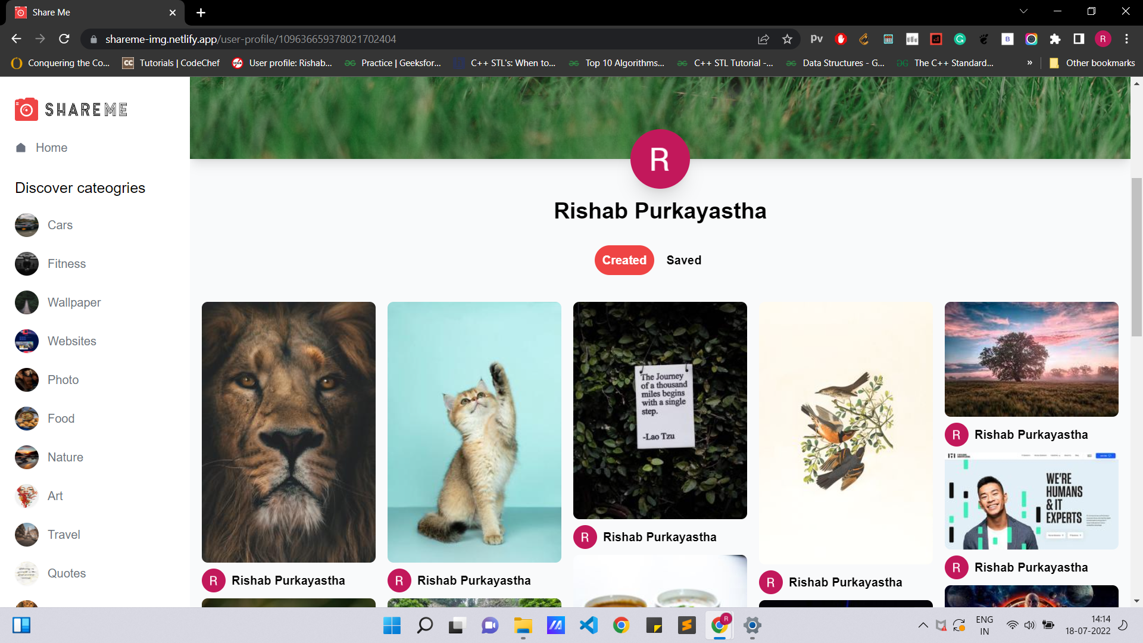The image size is (1143, 643).
Task: Toggle the bookmark star for this page
Action: tap(787, 39)
